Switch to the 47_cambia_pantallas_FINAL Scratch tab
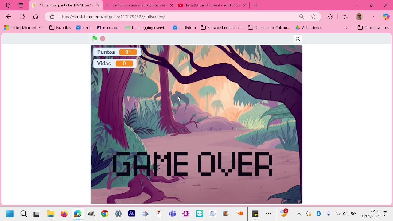Viewport: 393px width, 221px height. point(66,5)
